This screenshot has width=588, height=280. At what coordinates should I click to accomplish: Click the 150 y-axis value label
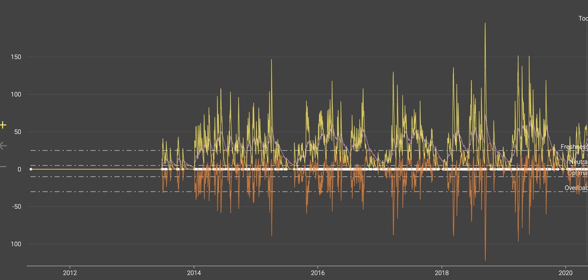(16, 57)
